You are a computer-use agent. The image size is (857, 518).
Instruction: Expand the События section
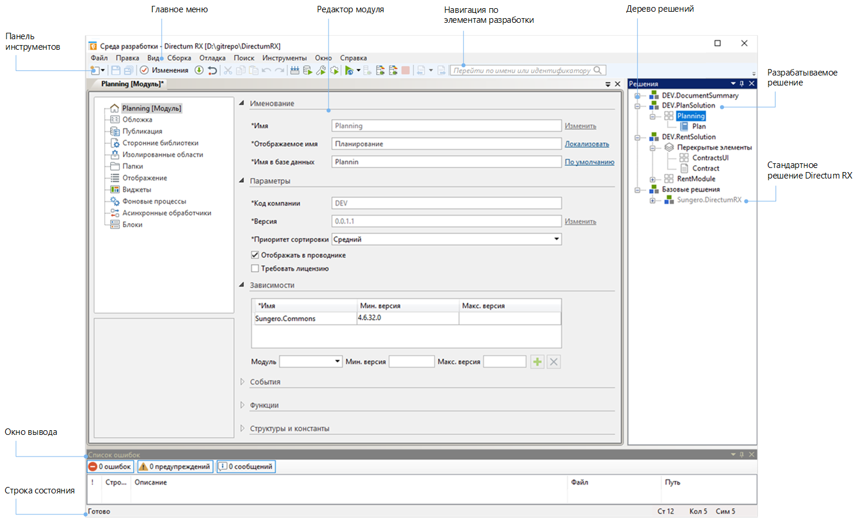[243, 382]
